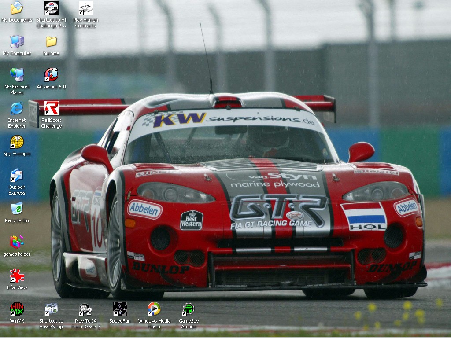Click My Network Places icon

[17, 75]
